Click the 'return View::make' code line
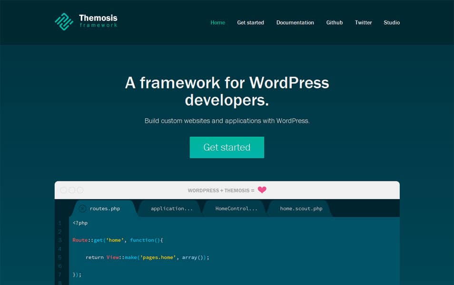 click(148, 257)
